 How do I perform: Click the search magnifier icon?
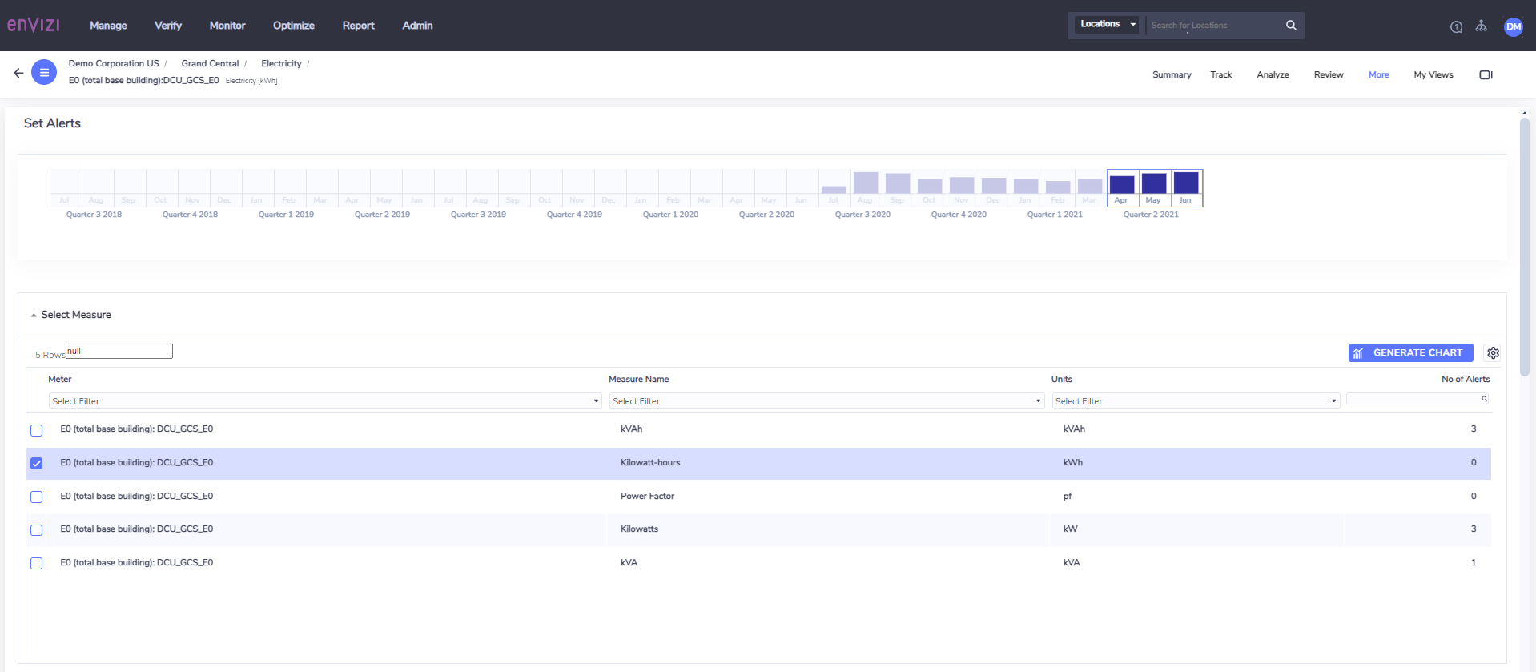[x=1291, y=26]
